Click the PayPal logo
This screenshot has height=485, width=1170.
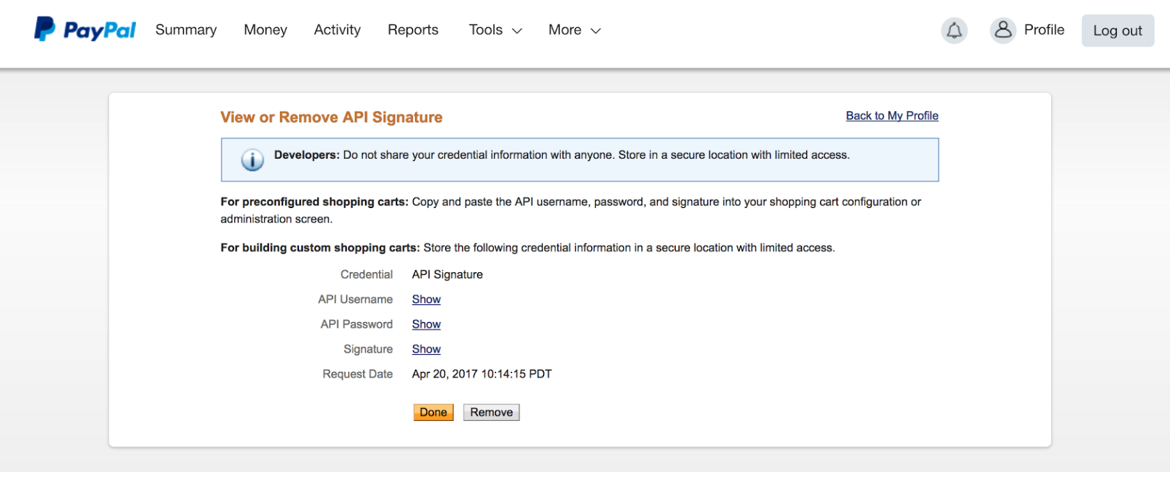click(x=85, y=29)
